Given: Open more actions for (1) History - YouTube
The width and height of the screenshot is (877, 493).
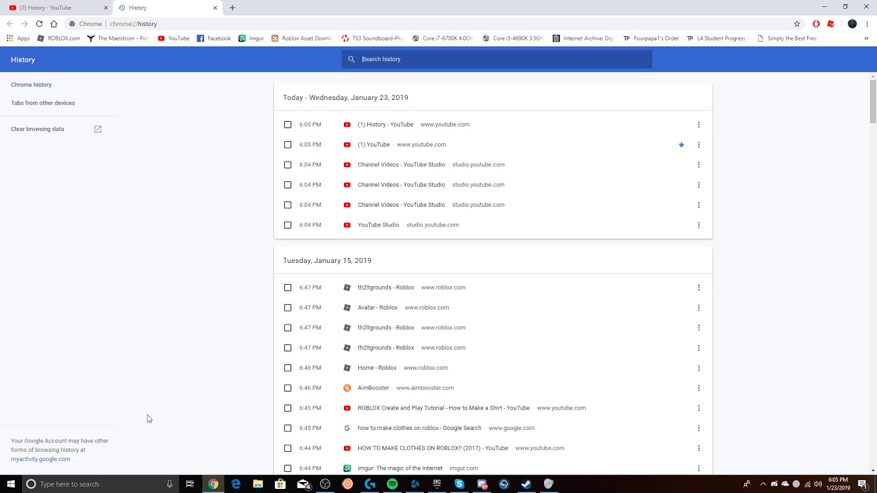Looking at the screenshot, I should point(699,125).
